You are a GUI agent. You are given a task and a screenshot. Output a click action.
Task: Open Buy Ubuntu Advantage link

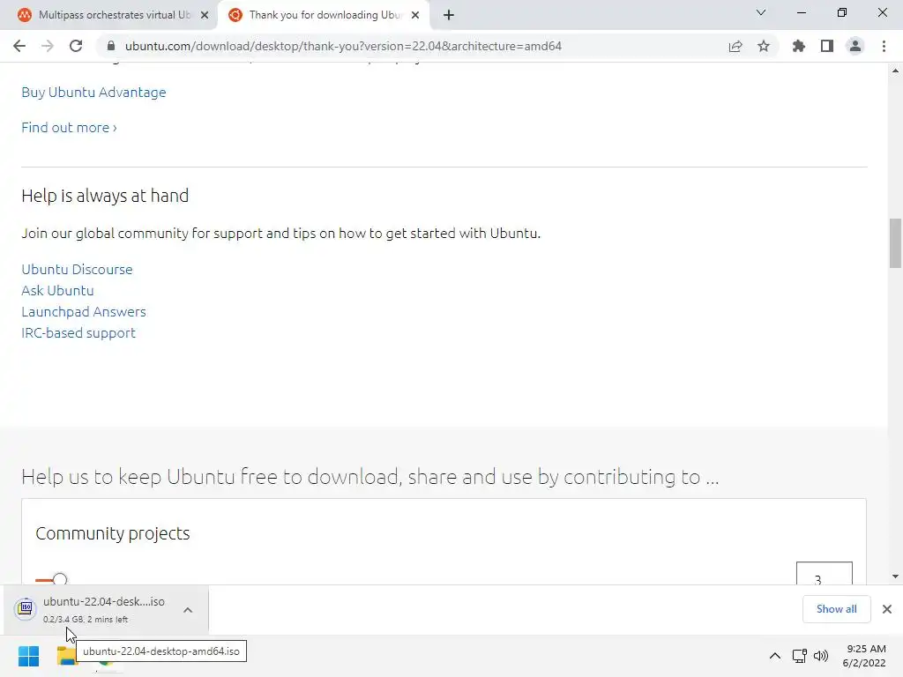pyautogui.click(x=93, y=92)
